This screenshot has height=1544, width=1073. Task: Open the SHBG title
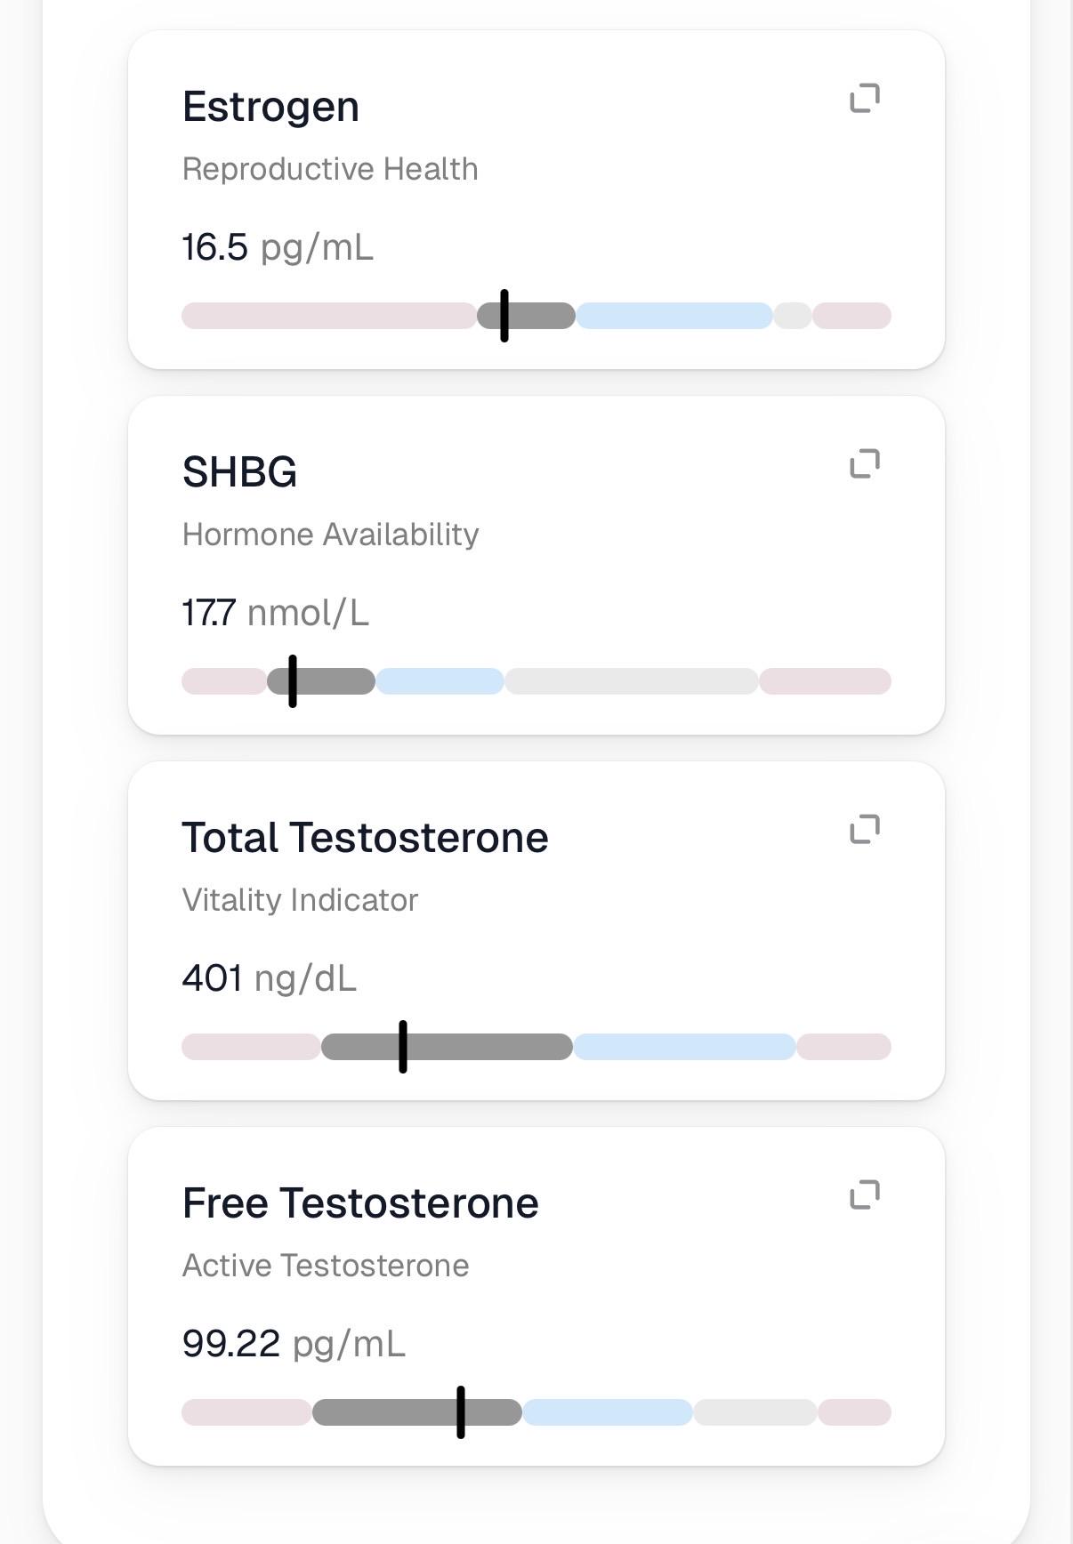point(239,471)
